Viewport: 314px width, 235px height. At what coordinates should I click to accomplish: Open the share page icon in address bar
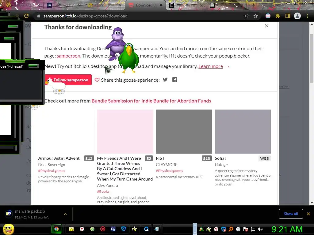246,16
